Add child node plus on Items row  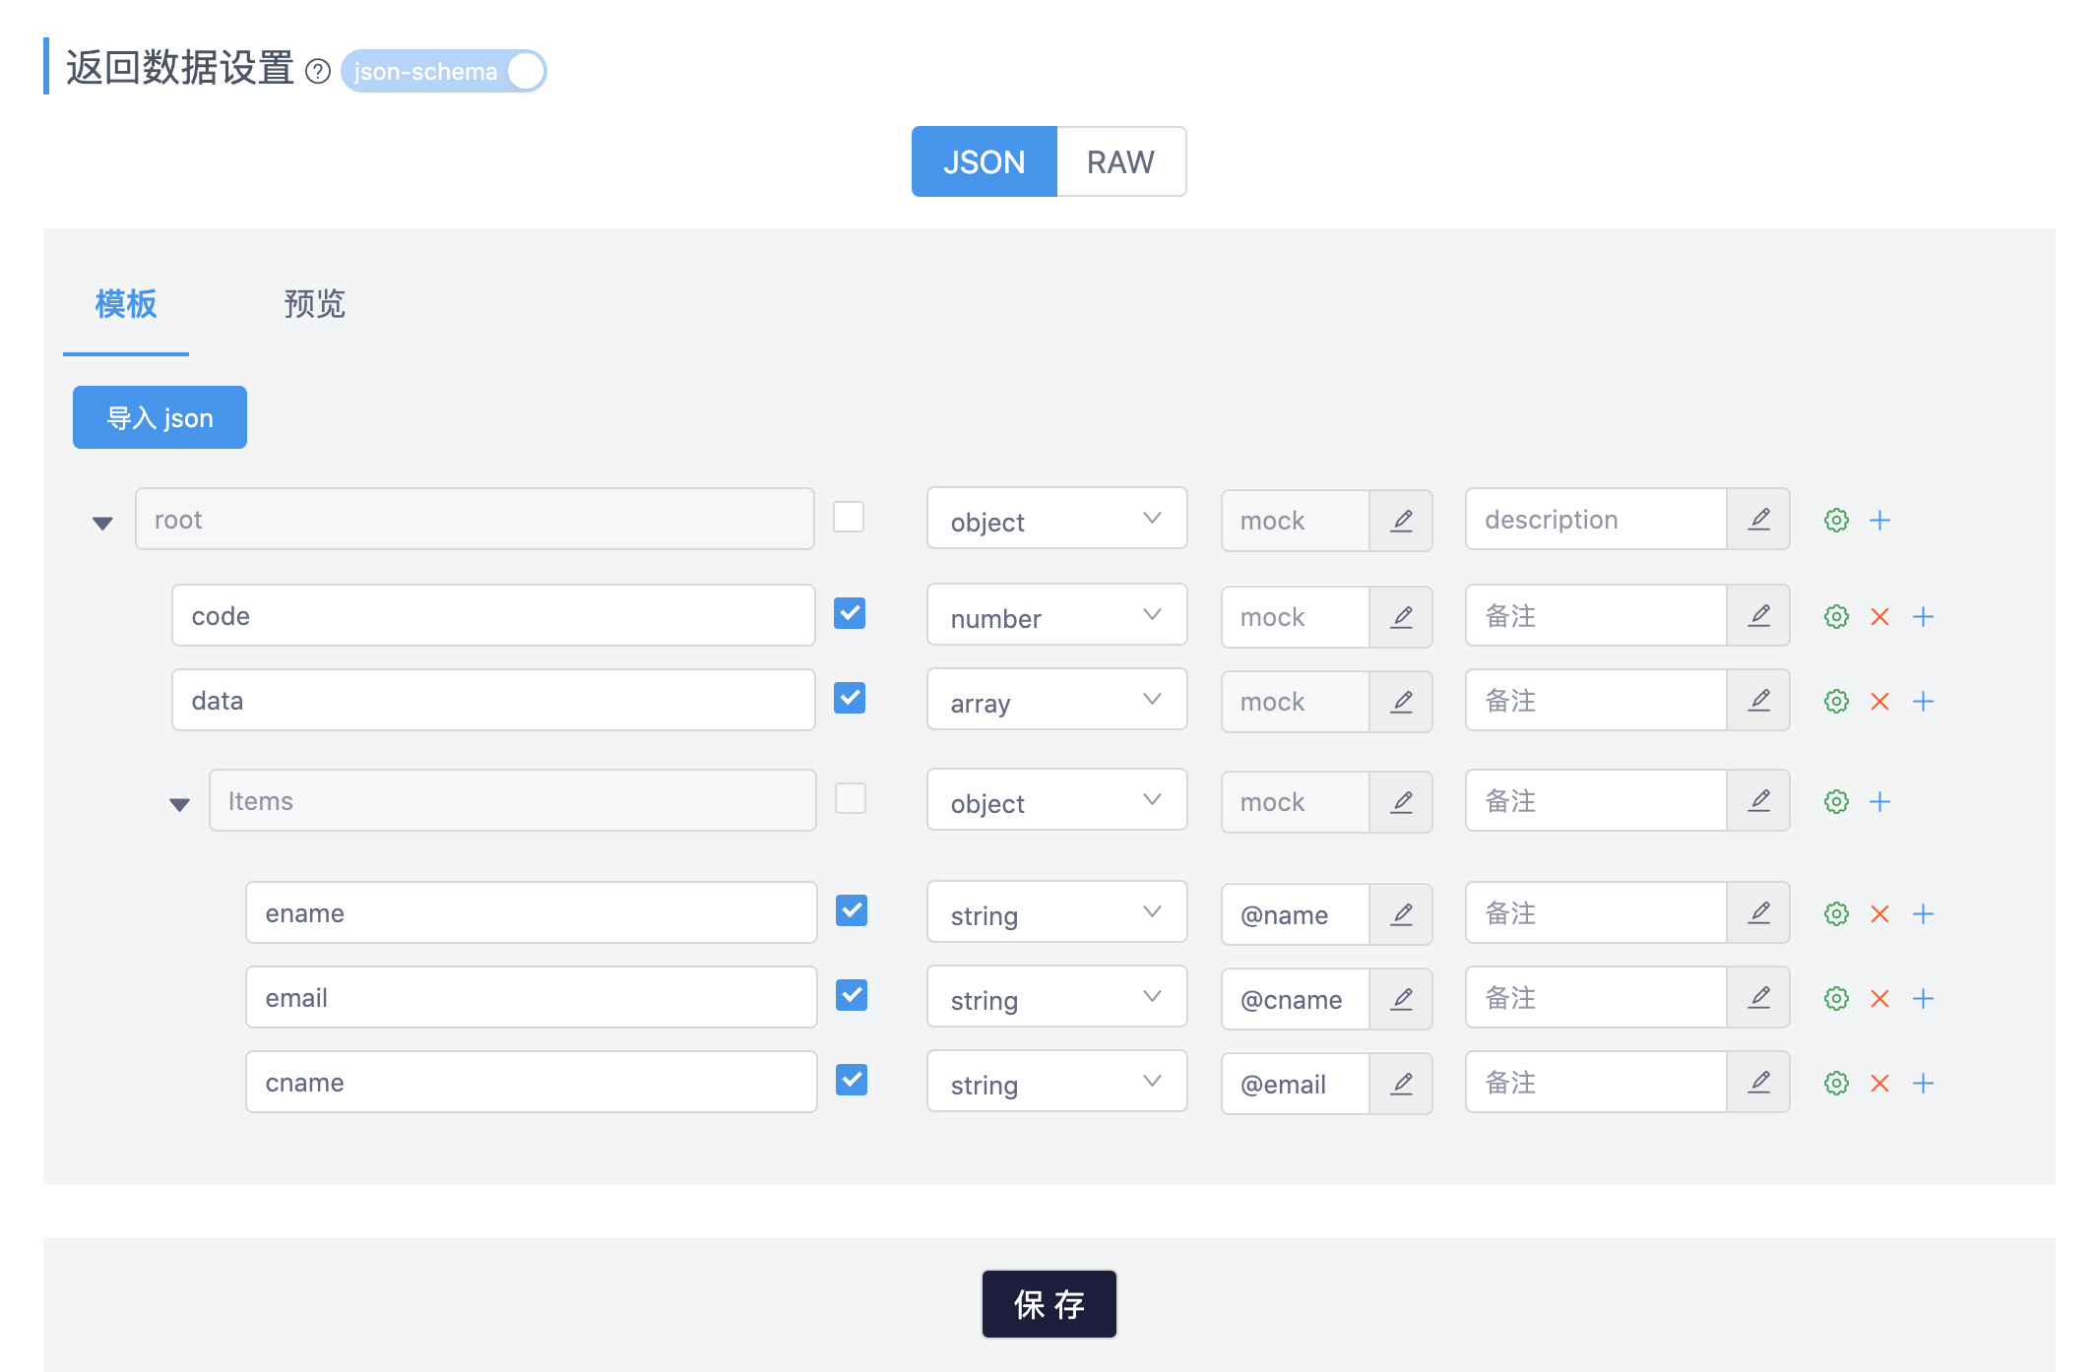[1879, 801]
